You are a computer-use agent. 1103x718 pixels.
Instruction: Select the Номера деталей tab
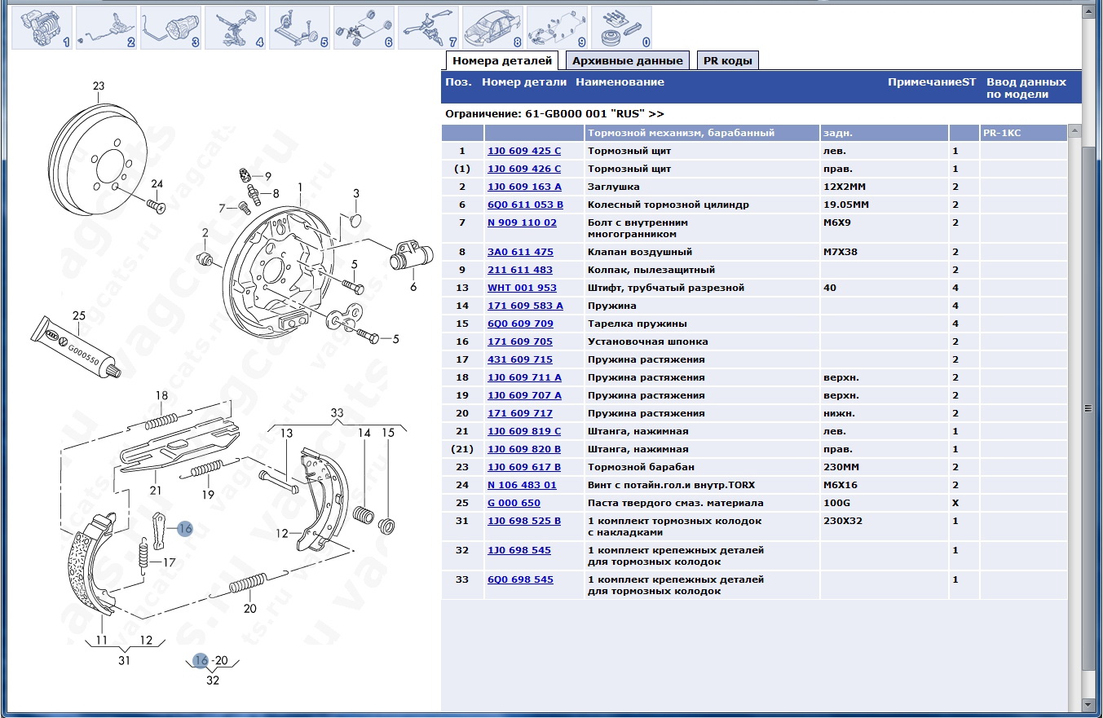[502, 60]
